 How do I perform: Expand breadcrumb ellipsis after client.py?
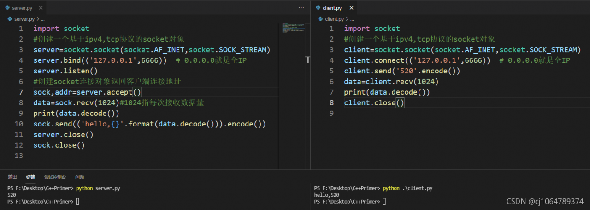click(353, 19)
